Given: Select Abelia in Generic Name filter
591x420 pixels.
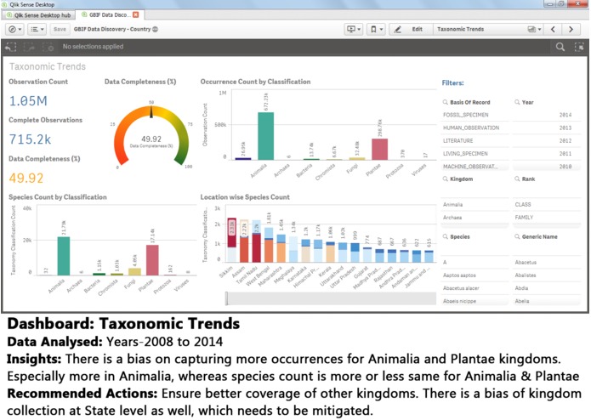Looking at the screenshot, I should (x=547, y=301).
